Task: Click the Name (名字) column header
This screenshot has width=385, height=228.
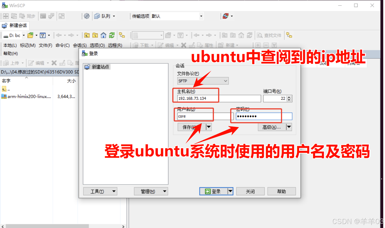Action: (x=26, y=81)
